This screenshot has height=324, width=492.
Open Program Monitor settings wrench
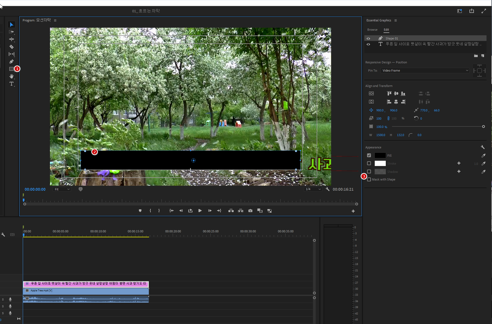pyautogui.click(x=328, y=189)
